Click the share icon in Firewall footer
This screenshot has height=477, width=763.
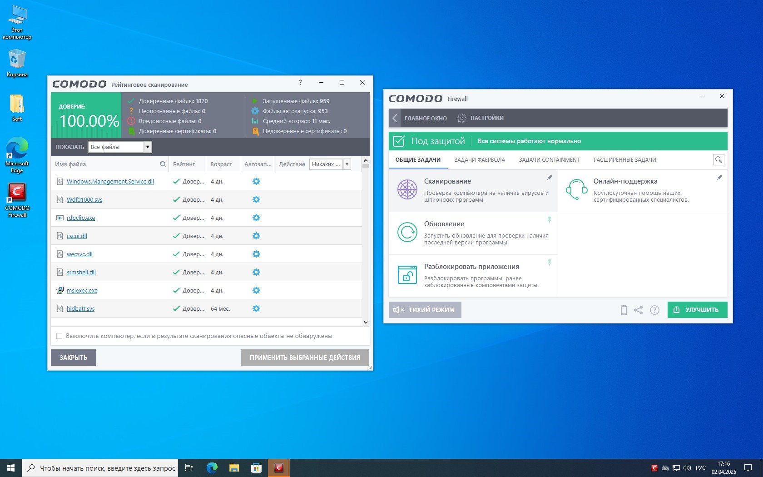tap(638, 310)
